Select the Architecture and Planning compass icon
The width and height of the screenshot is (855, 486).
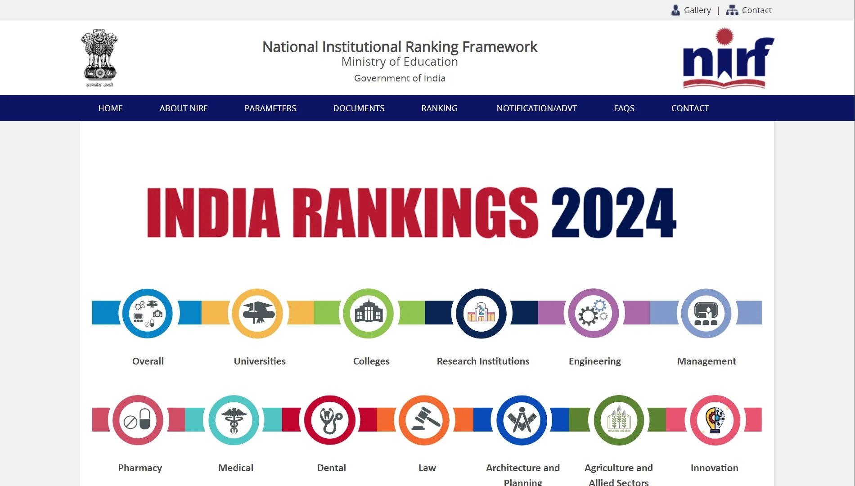pos(522,420)
